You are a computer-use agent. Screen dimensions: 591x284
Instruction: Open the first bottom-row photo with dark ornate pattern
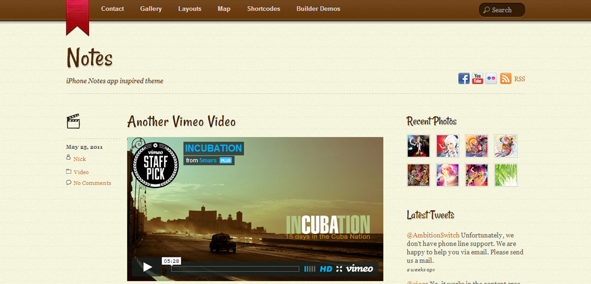419,175
